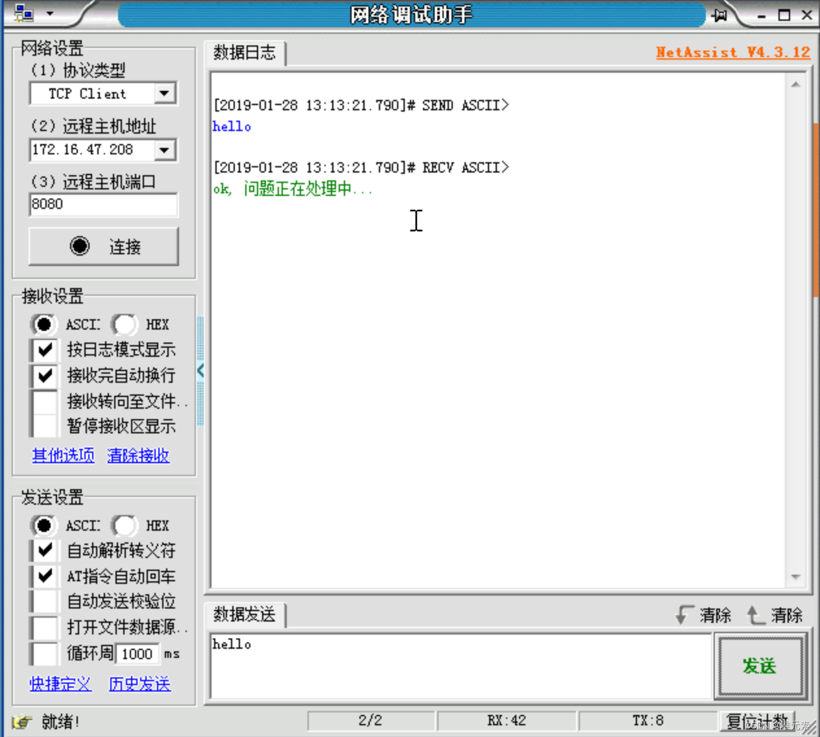The width and height of the screenshot is (820, 737).
Task: Open the NetAssist system menu icon at top-left
Action: coord(25,13)
